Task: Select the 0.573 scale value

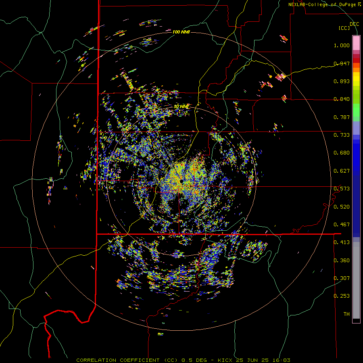Action: pos(342,189)
